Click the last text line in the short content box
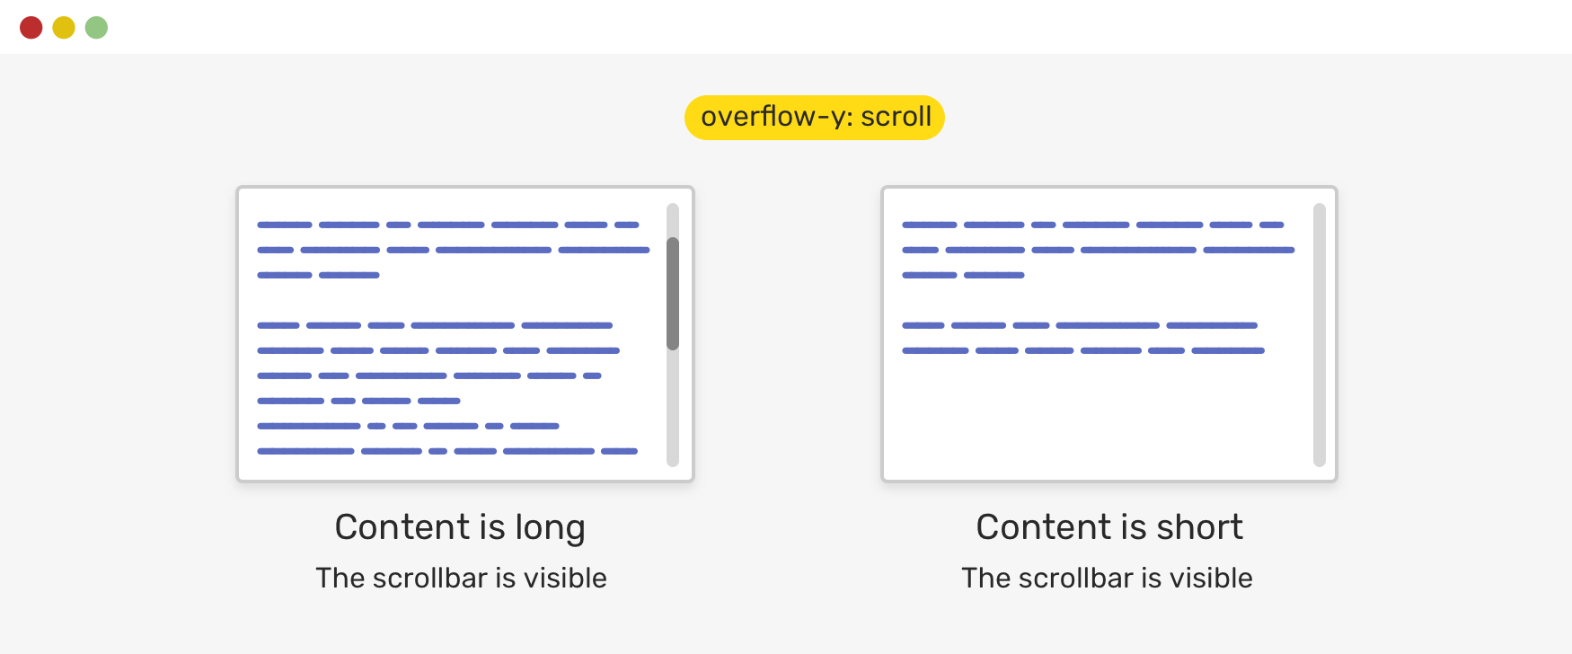 pyautogui.click(x=1082, y=350)
